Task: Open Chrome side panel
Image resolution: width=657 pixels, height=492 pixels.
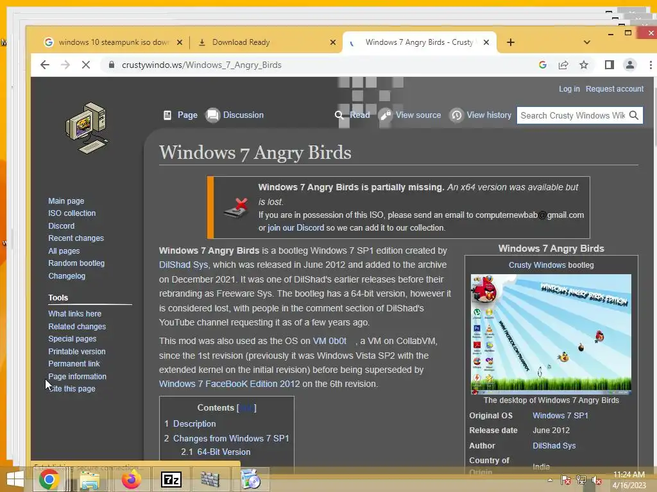Action: point(610,65)
